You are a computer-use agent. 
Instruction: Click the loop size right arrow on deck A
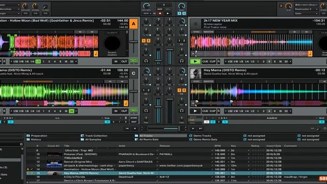(76, 61)
